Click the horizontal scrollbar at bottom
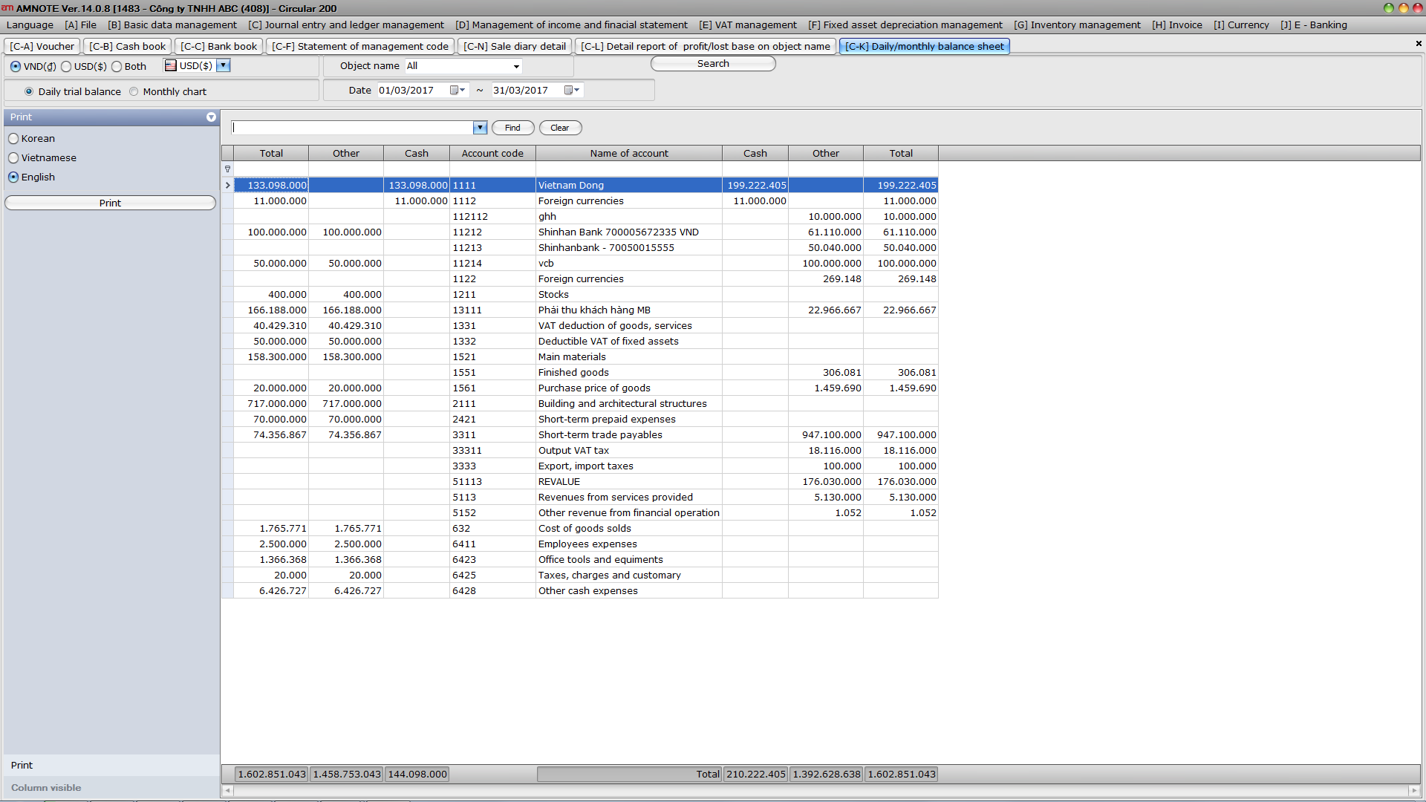Viewport: 1426px width, 802px height. point(821,791)
